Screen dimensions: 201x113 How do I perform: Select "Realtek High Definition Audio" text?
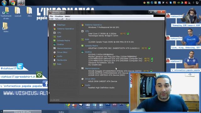[x=101, y=88]
